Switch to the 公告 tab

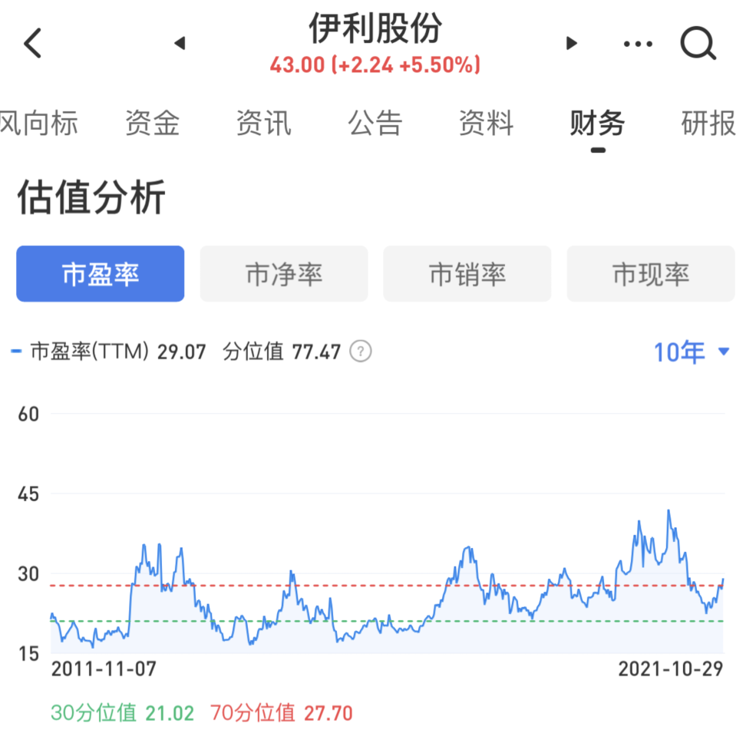(375, 123)
